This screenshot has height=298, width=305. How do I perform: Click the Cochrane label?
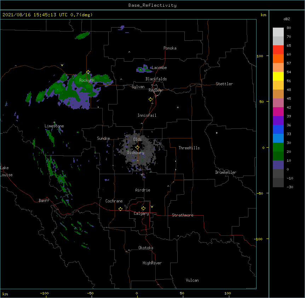(114, 201)
